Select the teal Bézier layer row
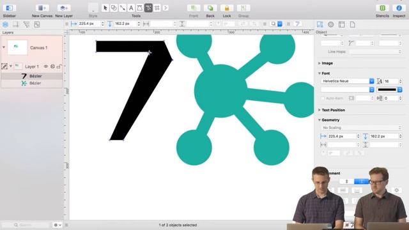409x230 pixels. 32,83
